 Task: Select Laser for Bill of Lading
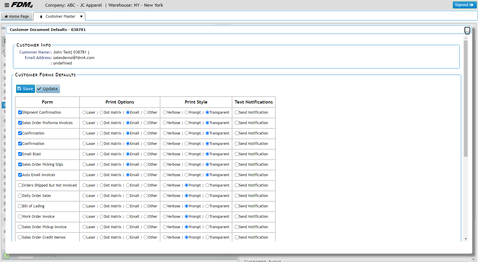pos(84,206)
